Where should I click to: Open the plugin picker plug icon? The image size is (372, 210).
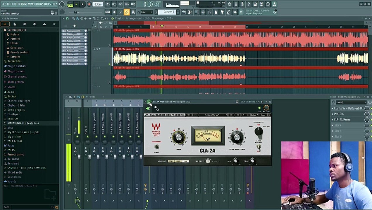tap(222, 12)
